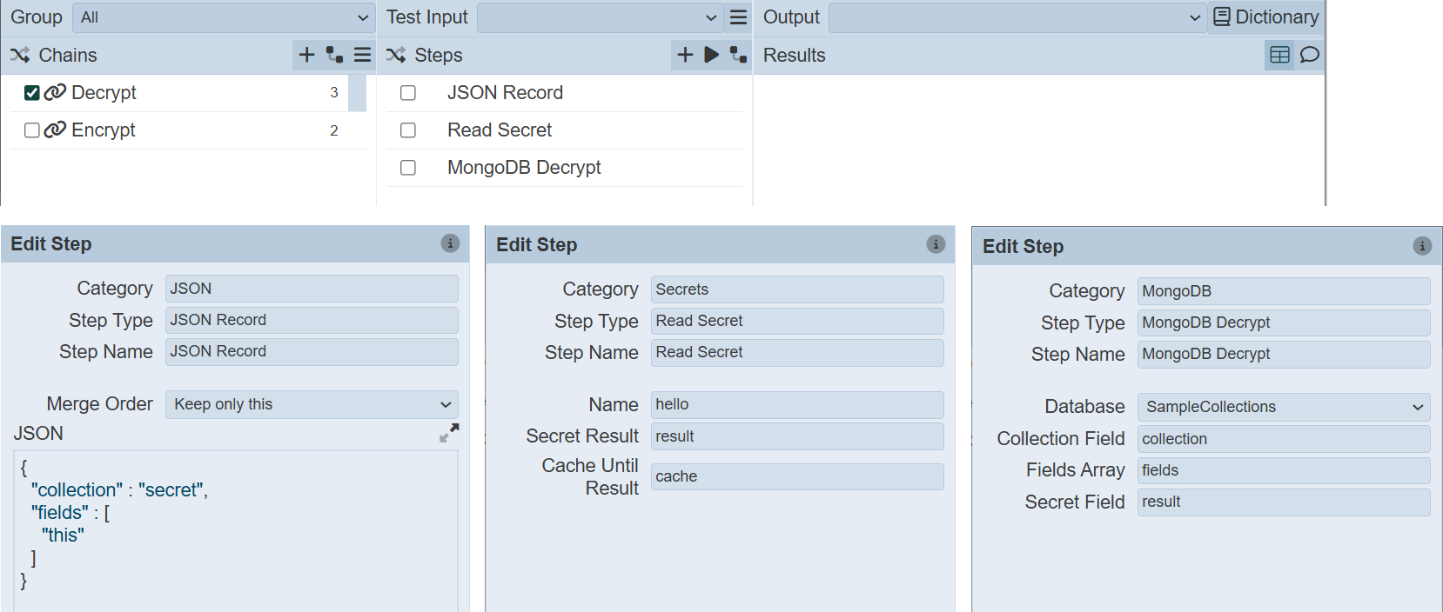
Task: Open the Test Input menu icon
Action: click(x=738, y=17)
